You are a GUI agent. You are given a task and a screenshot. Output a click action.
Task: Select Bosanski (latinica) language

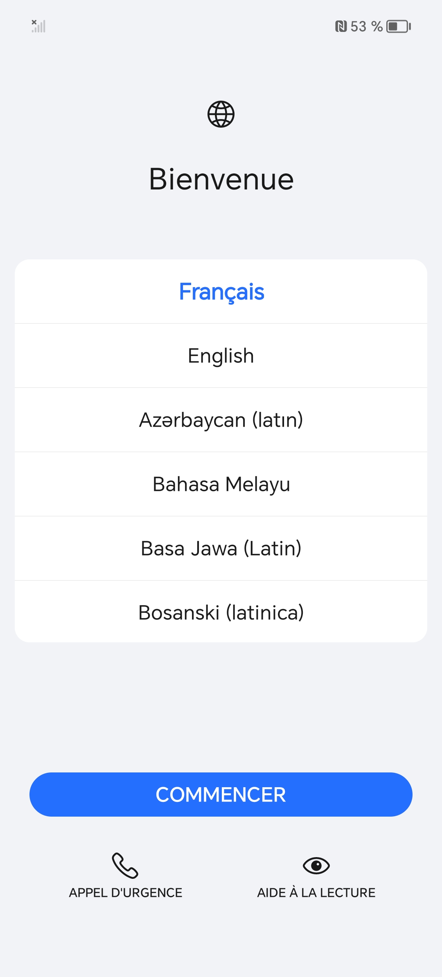[x=221, y=612]
